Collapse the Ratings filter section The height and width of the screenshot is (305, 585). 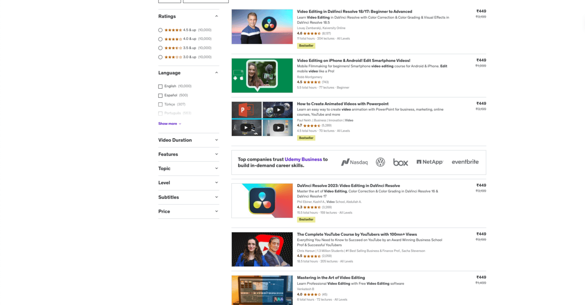[216, 16]
